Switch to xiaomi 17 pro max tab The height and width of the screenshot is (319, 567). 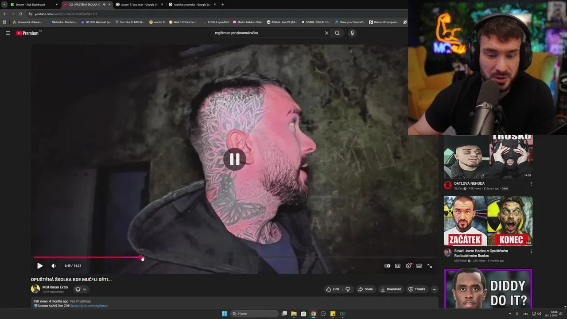(x=140, y=4)
